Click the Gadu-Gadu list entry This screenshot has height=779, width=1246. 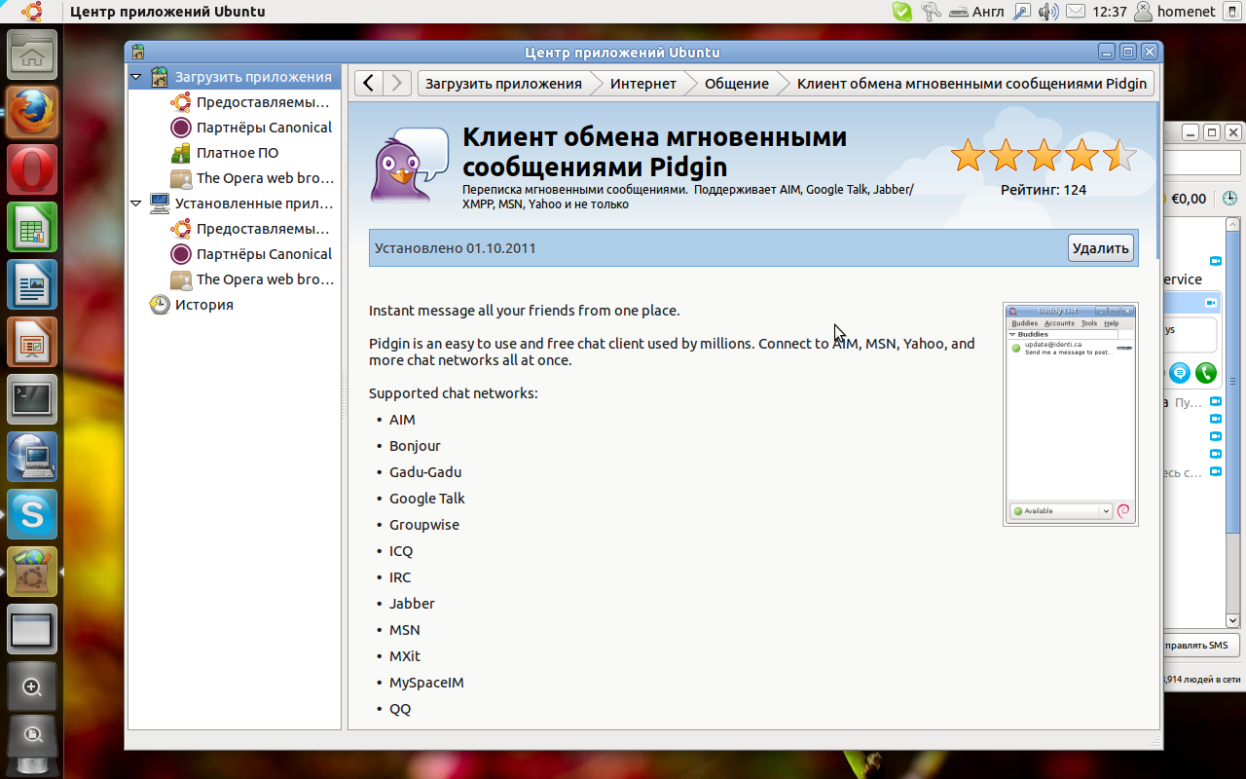pos(425,472)
